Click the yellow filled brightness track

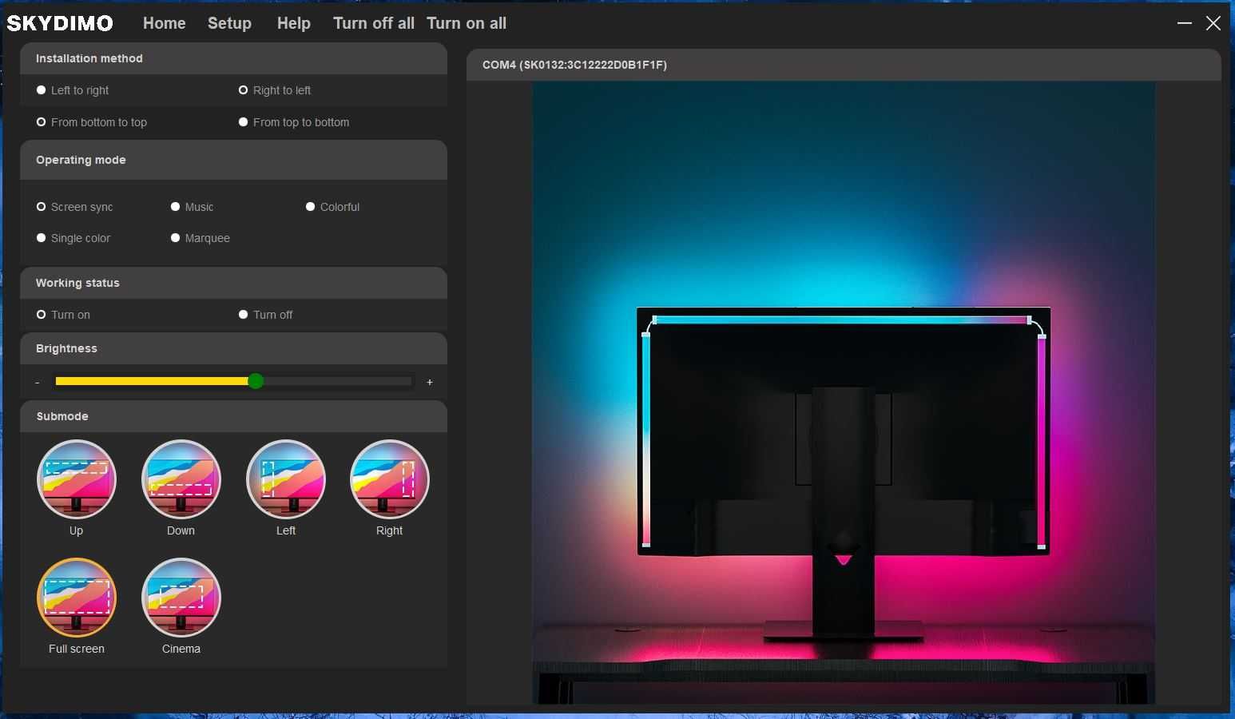point(152,381)
